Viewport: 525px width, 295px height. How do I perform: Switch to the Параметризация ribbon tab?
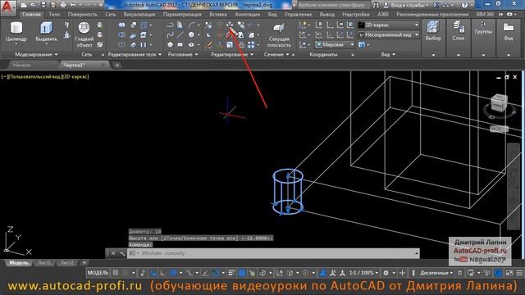(x=182, y=15)
